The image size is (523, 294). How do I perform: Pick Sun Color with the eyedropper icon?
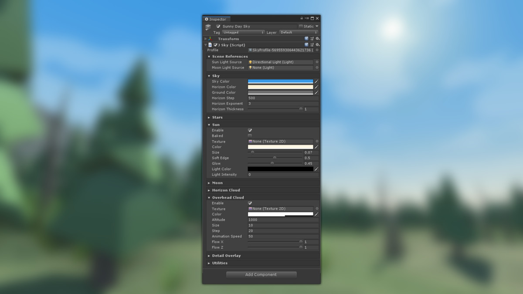(317, 147)
